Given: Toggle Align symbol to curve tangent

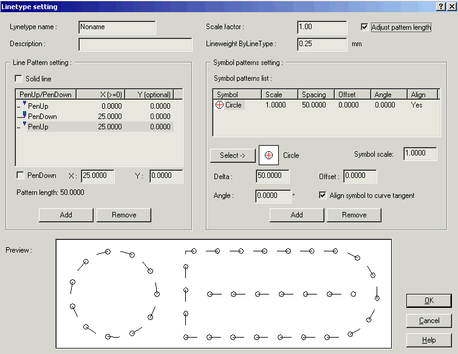Looking at the screenshot, I should click(323, 195).
